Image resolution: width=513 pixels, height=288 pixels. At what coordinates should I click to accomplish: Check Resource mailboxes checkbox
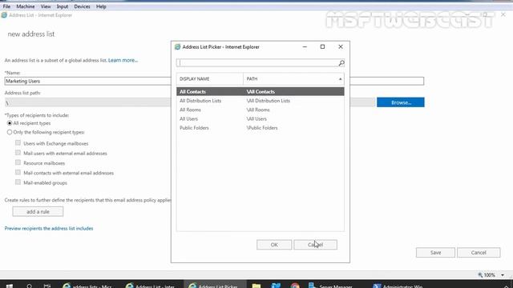click(x=18, y=162)
